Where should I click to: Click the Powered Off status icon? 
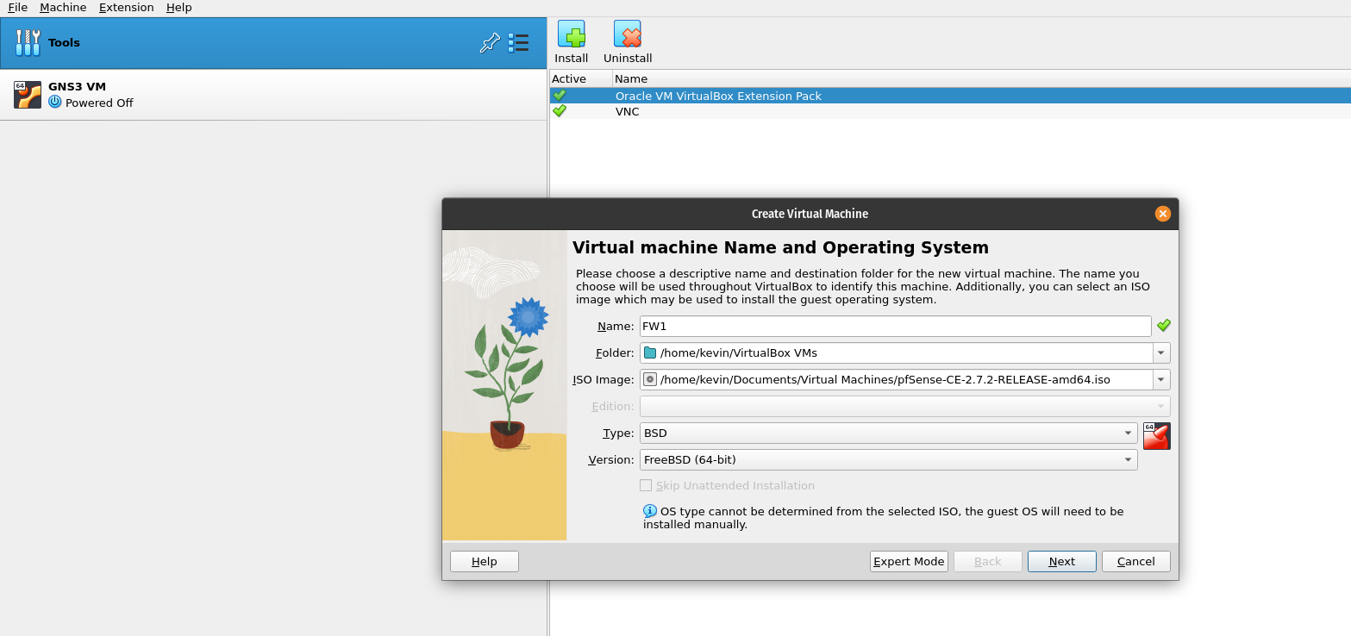click(55, 102)
